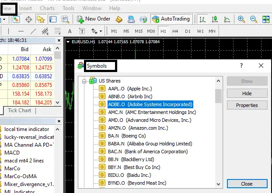Select BYND.O (Beyond Meat Inc) symbol
This screenshot has height=193, width=272.
coord(137,183)
